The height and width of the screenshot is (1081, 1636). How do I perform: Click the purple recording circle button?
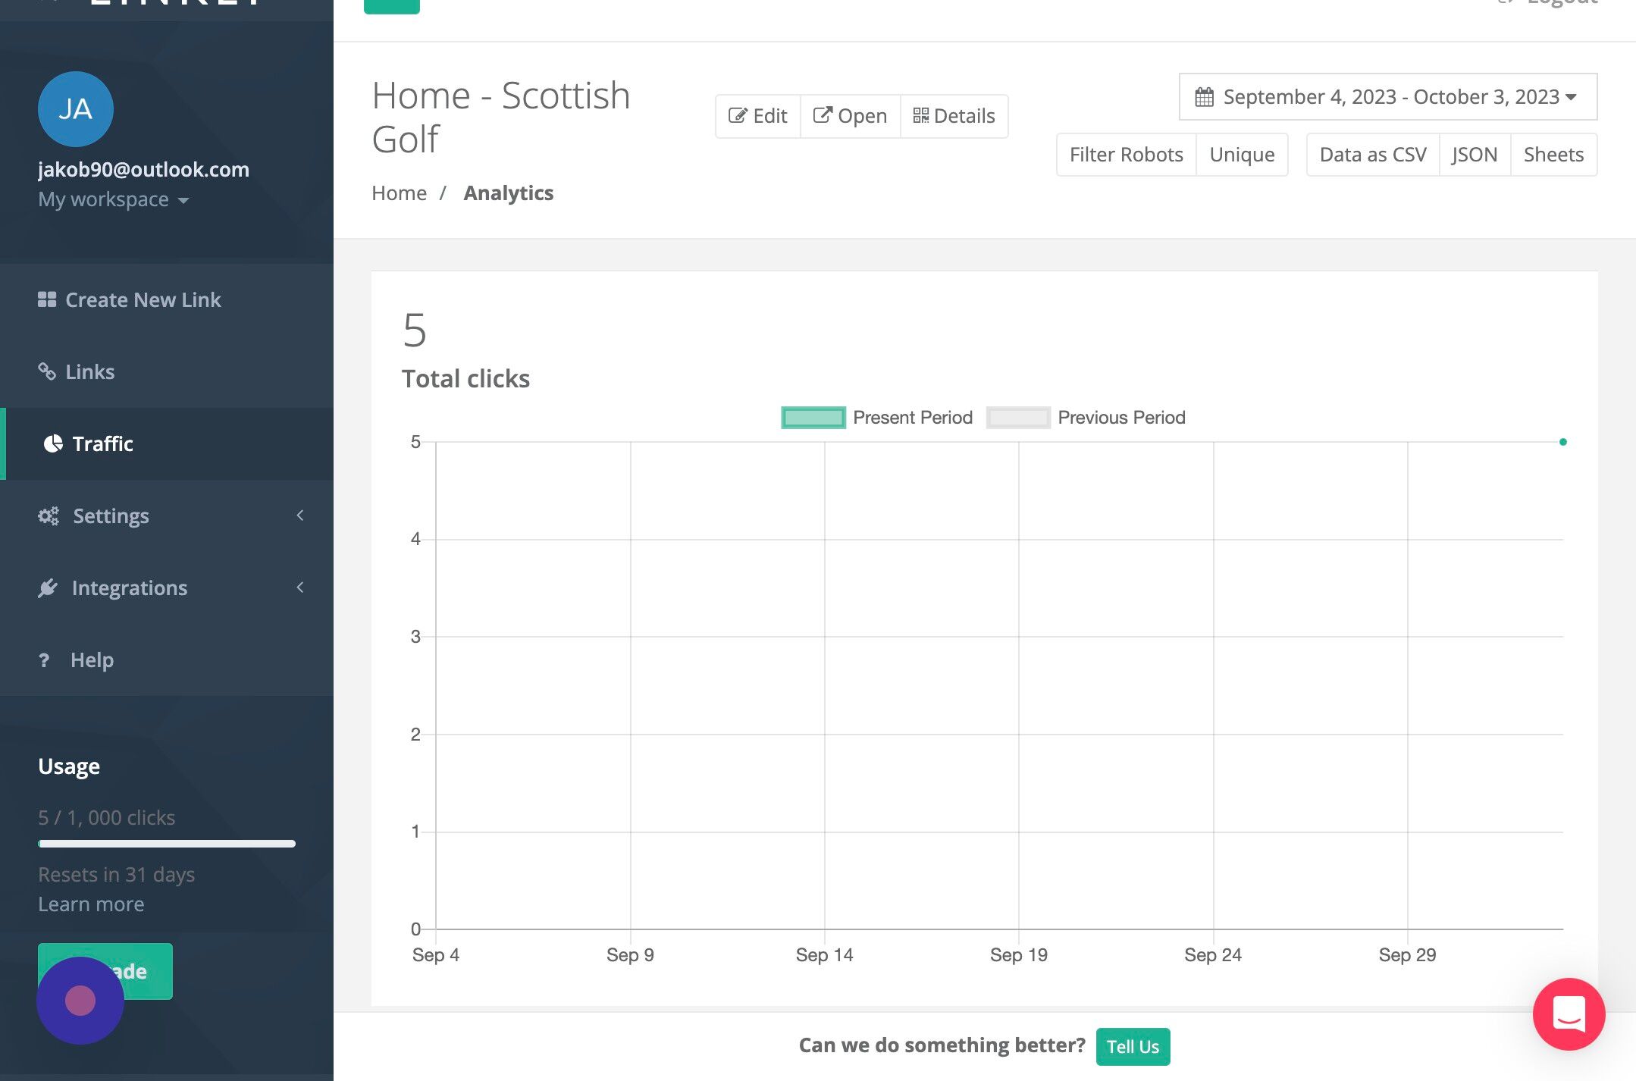pyautogui.click(x=80, y=1000)
